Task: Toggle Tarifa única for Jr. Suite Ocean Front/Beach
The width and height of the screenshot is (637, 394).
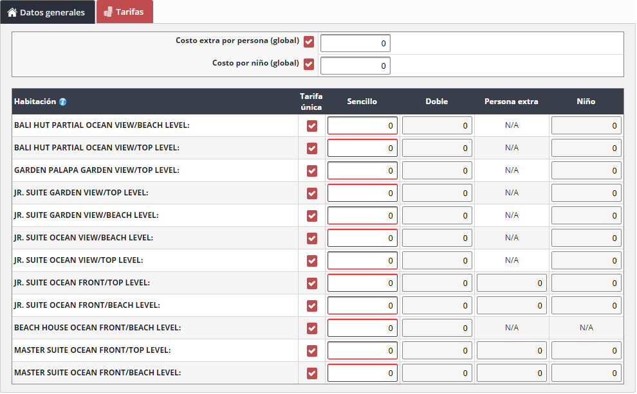Action: tap(312, 306)
